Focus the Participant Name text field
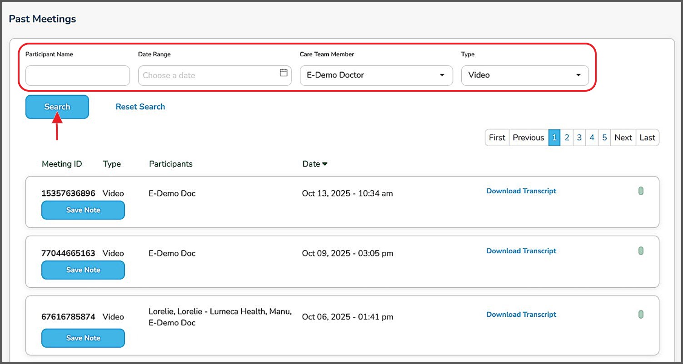 tap(78, 75)
